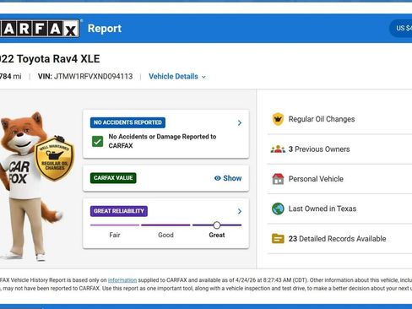Click the CARFAX Value badge
Image resolution: width=412 pixels, height=309 pixels.
click(x=113, y=178)
